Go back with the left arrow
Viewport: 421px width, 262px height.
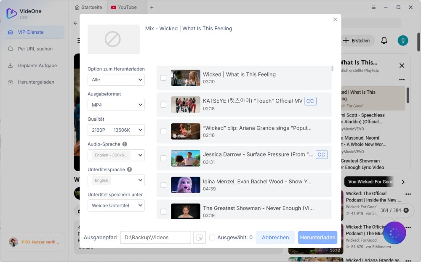[76, 23]
